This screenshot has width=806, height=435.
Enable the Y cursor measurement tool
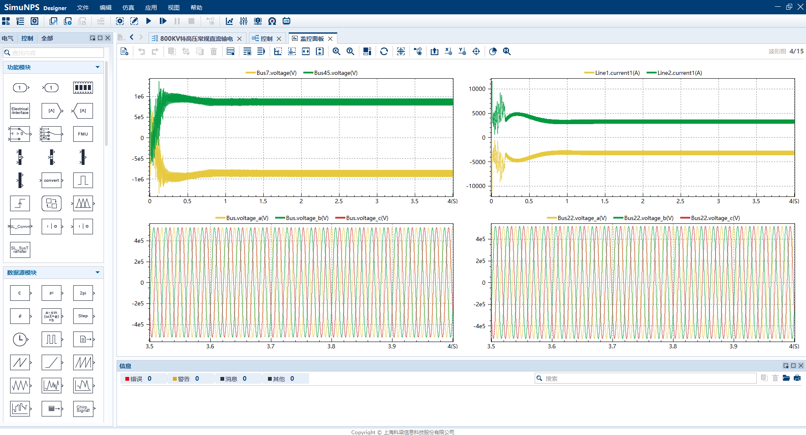click(x=462, y=51)
